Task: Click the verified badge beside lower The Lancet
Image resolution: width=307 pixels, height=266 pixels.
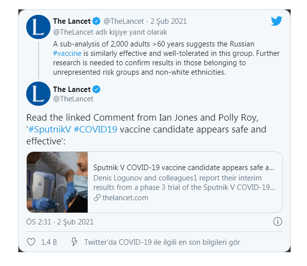Action: [97, 89]
